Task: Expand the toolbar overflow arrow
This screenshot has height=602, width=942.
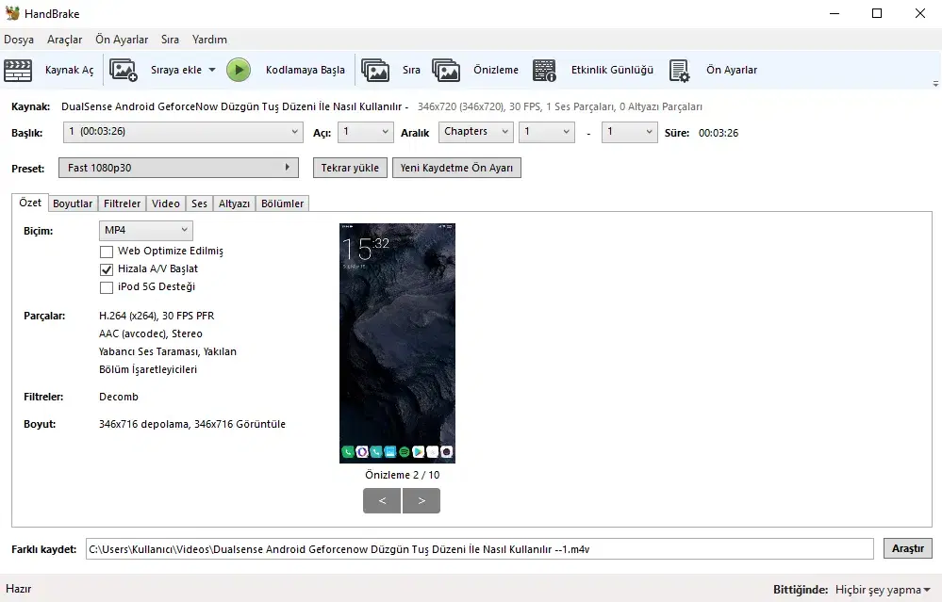Action: tap(935, 84)
